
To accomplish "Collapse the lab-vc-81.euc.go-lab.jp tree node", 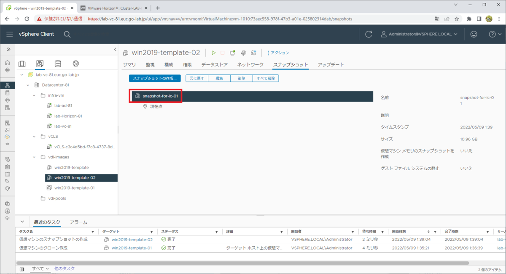I will coord(22,75).
